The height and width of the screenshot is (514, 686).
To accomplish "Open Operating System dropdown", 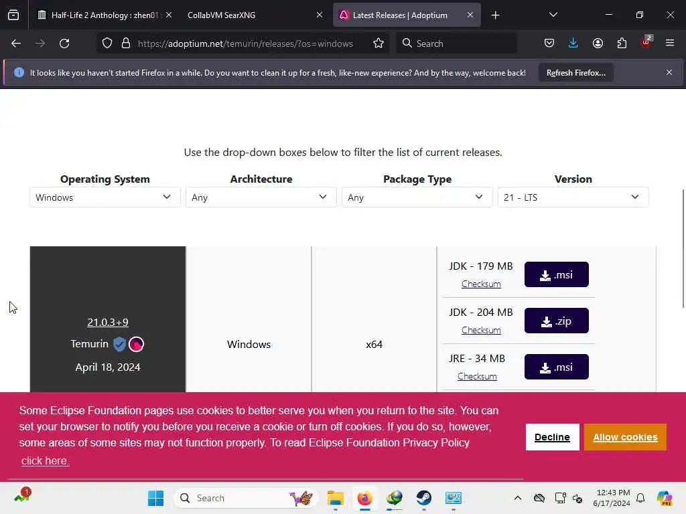I will [x=105, y=197].
